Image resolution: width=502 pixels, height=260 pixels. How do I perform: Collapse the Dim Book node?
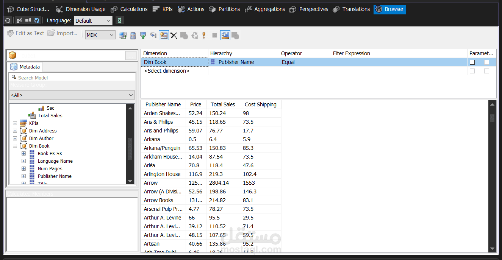pos(15,146)
